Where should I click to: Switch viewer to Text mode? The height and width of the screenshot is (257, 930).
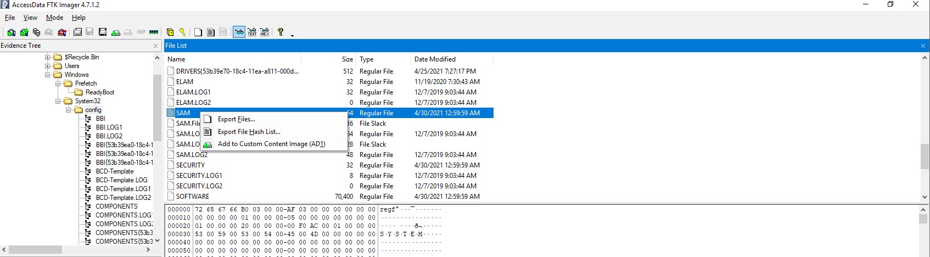tap(252, 32)
